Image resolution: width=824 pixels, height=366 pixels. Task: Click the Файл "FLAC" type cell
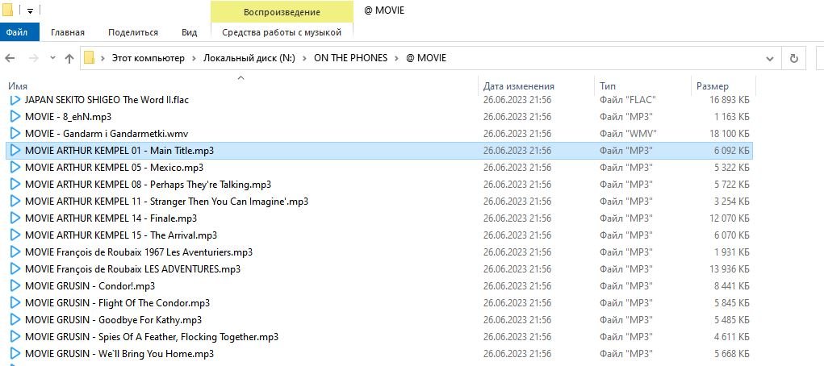point(627,100)
